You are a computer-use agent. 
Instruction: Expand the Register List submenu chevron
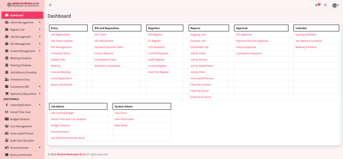40,30
